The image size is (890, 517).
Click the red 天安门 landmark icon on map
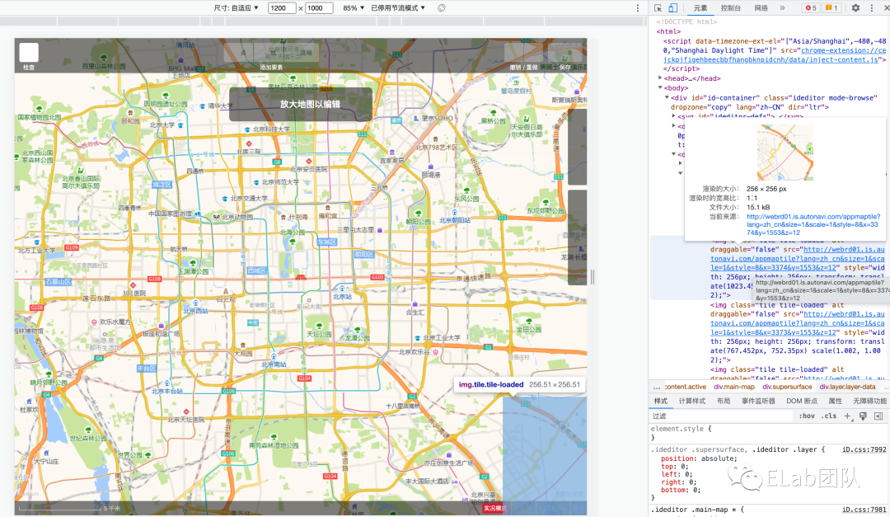click(301, 277)
